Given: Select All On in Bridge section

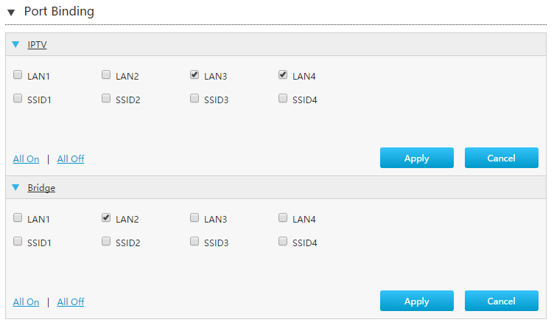Looking at the screenshot, I should pyautogui.click(x=26, y=301).
